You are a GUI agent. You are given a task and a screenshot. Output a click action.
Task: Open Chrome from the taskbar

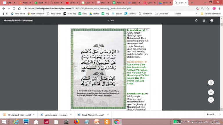(x=116, y=122)
